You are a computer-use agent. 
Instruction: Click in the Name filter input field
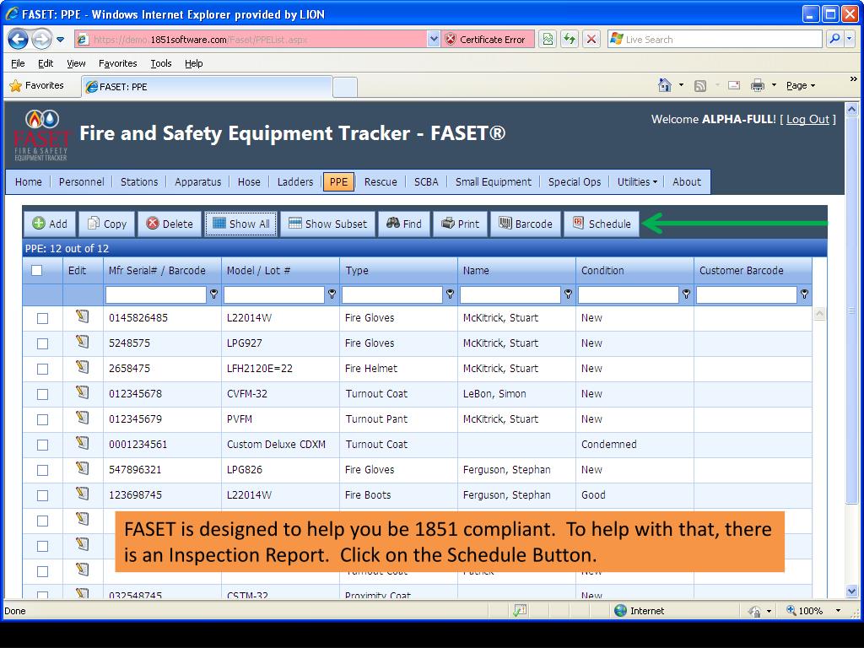pyautogui.click(x=510, y=294)
